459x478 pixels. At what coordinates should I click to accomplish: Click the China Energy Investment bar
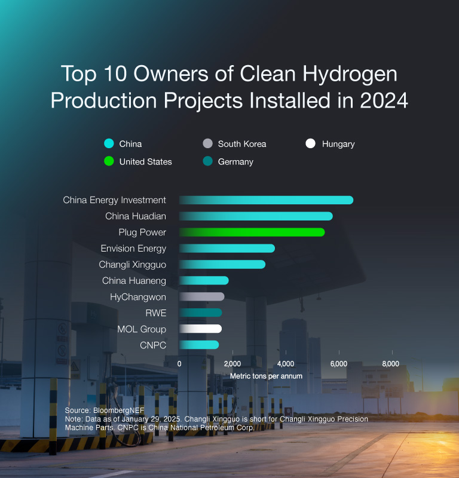[266, 200]
